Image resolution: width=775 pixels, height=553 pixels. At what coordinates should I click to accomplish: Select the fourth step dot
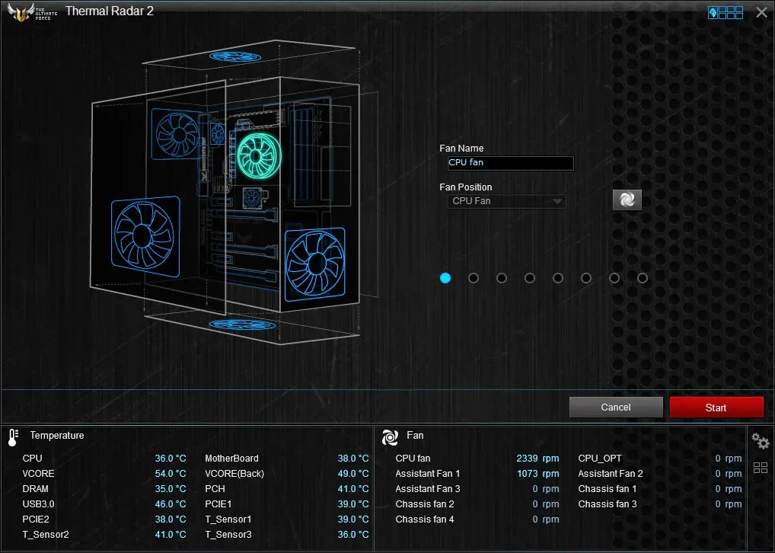pos(530,278)
